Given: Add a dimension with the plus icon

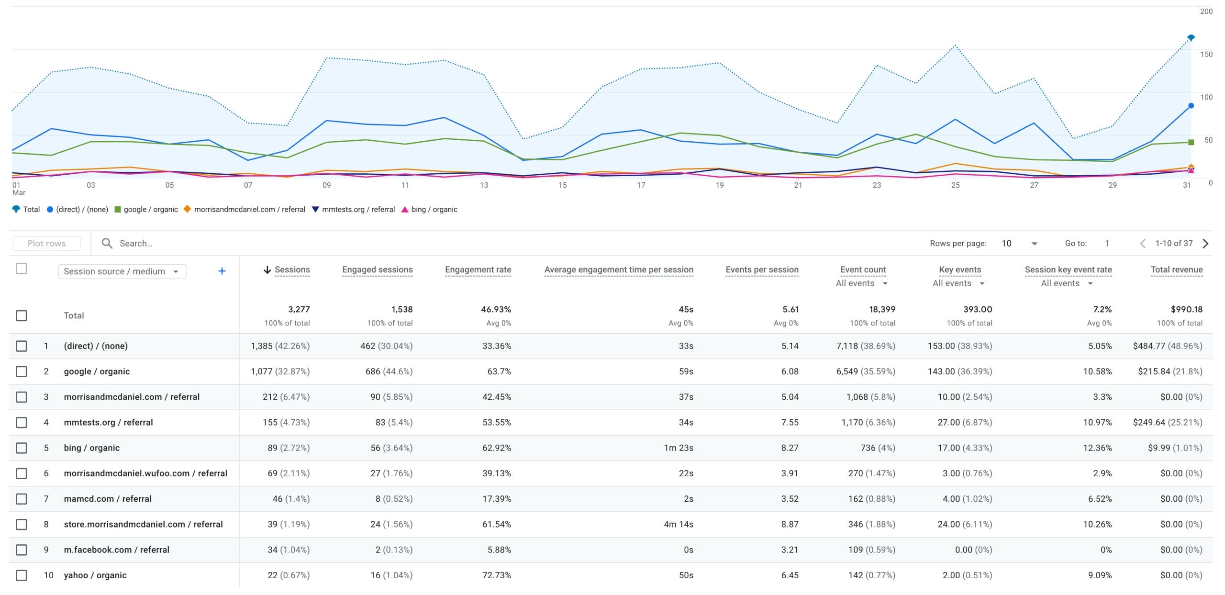Looking at the screenshot, I should click(x=222, y=271).
